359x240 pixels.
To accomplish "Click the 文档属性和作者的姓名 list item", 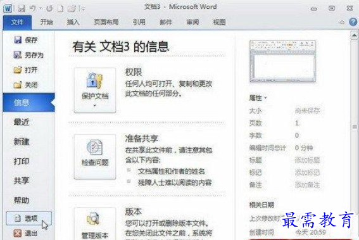I will [x=172, y=172].
